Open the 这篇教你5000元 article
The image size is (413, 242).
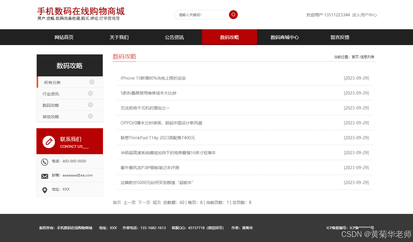[157, 183]
